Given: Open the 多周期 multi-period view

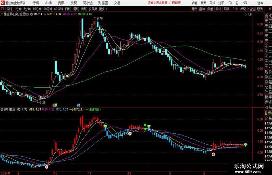Looking at the screenshot, I should pyautogui.click(x=93, y=9).
